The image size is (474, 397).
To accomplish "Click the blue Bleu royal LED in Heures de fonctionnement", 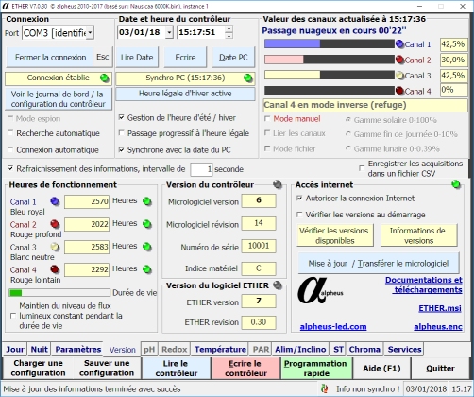I will pyautogui.click(x=55, y=201).
